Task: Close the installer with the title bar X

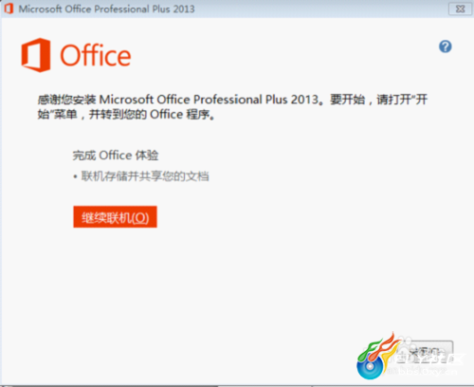Action: (460, 9)
